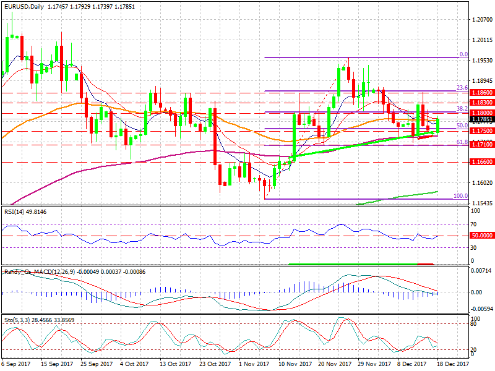
Task: Click the Fibonacci 0.0 level label
Action: 463,54
